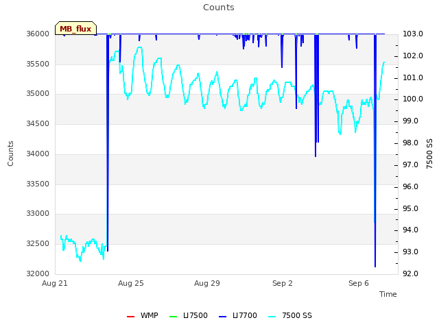The image size is (439, 329).
Task: Click the 98.0 right axis tick label
Action: point(410,143)
